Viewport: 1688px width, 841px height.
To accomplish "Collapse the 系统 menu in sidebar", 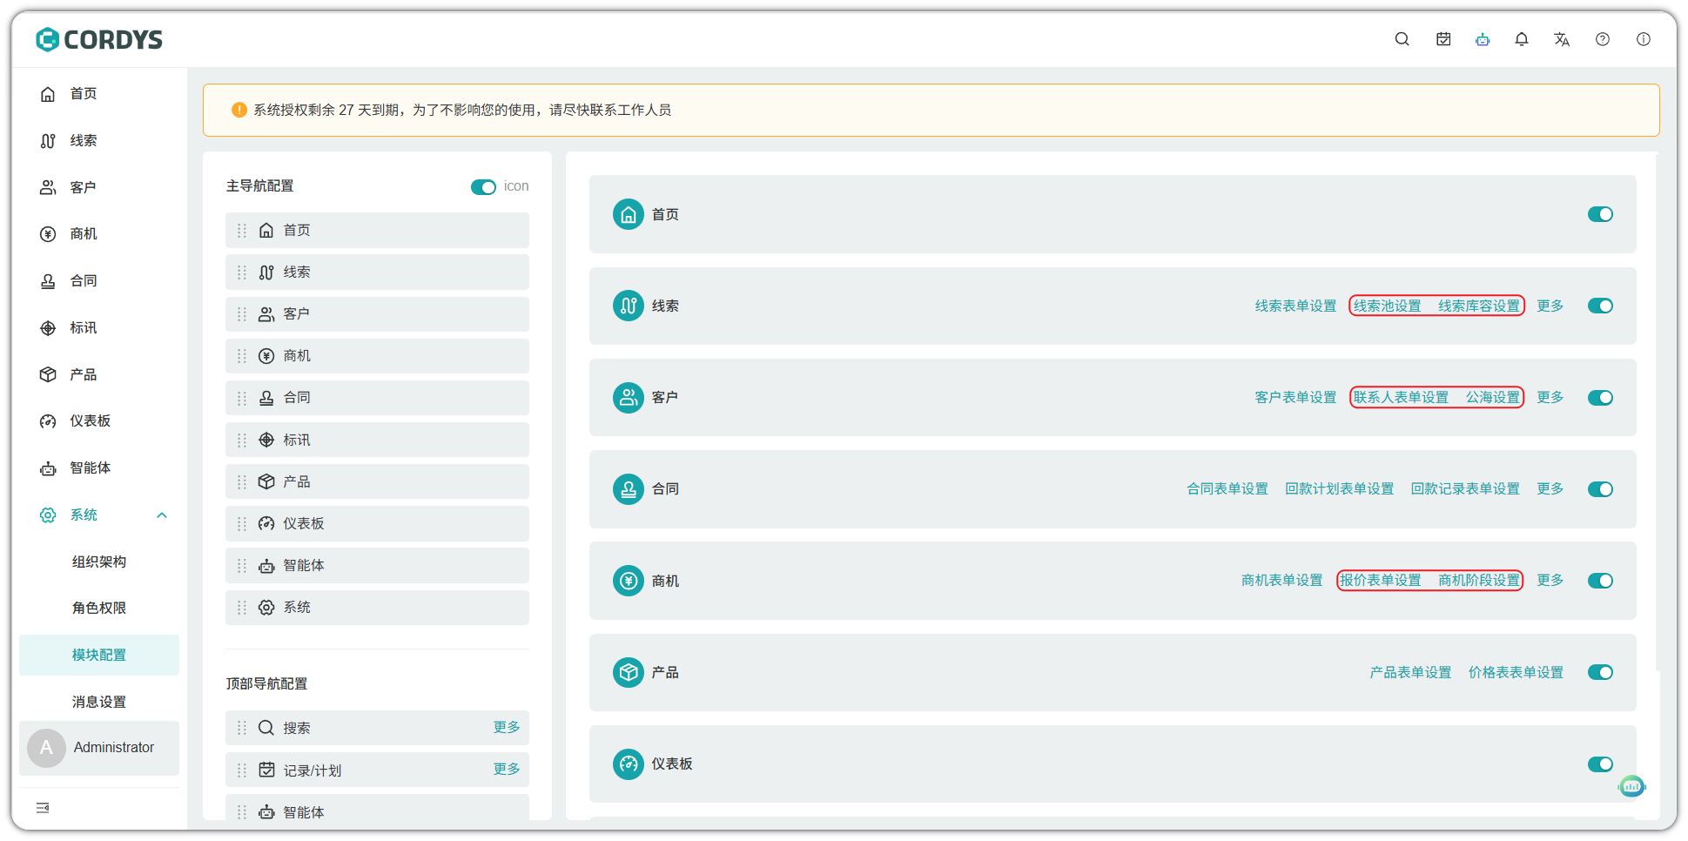I will [162, 515].
